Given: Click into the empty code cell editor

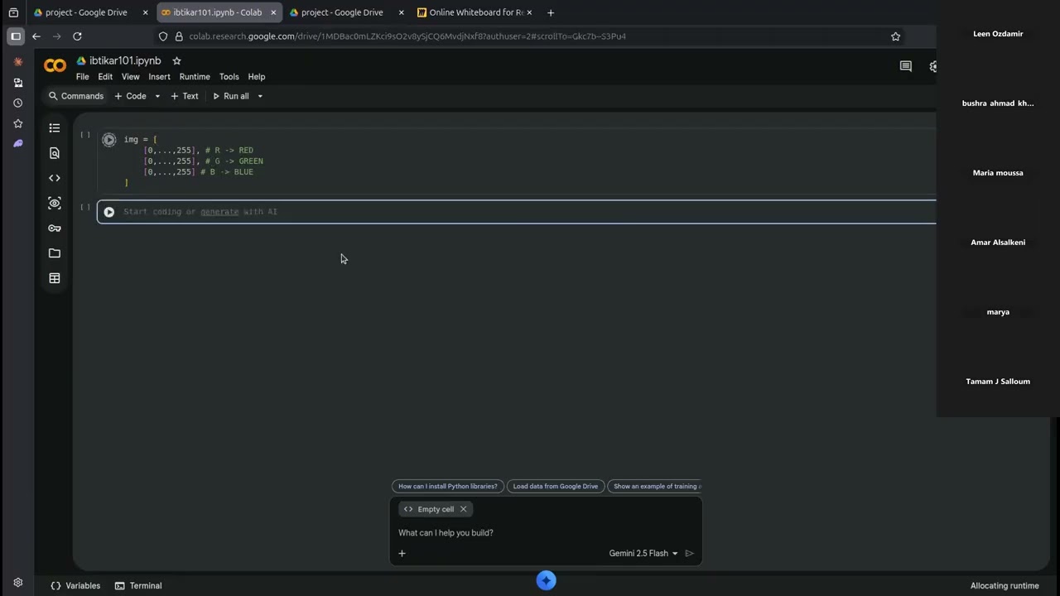Looking at the screenshot, I should tap(530, 212).
